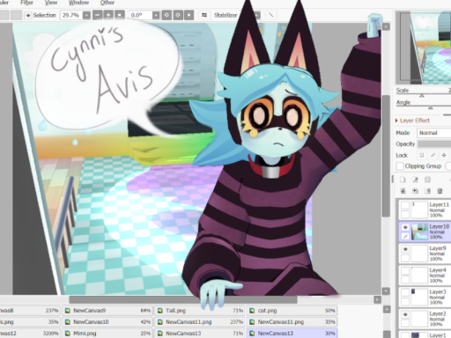Image resolution: width=451 pixels, height=338 pixels.
Task: Show Layer4 with its visibility box
Action: (x=405, y=270)
